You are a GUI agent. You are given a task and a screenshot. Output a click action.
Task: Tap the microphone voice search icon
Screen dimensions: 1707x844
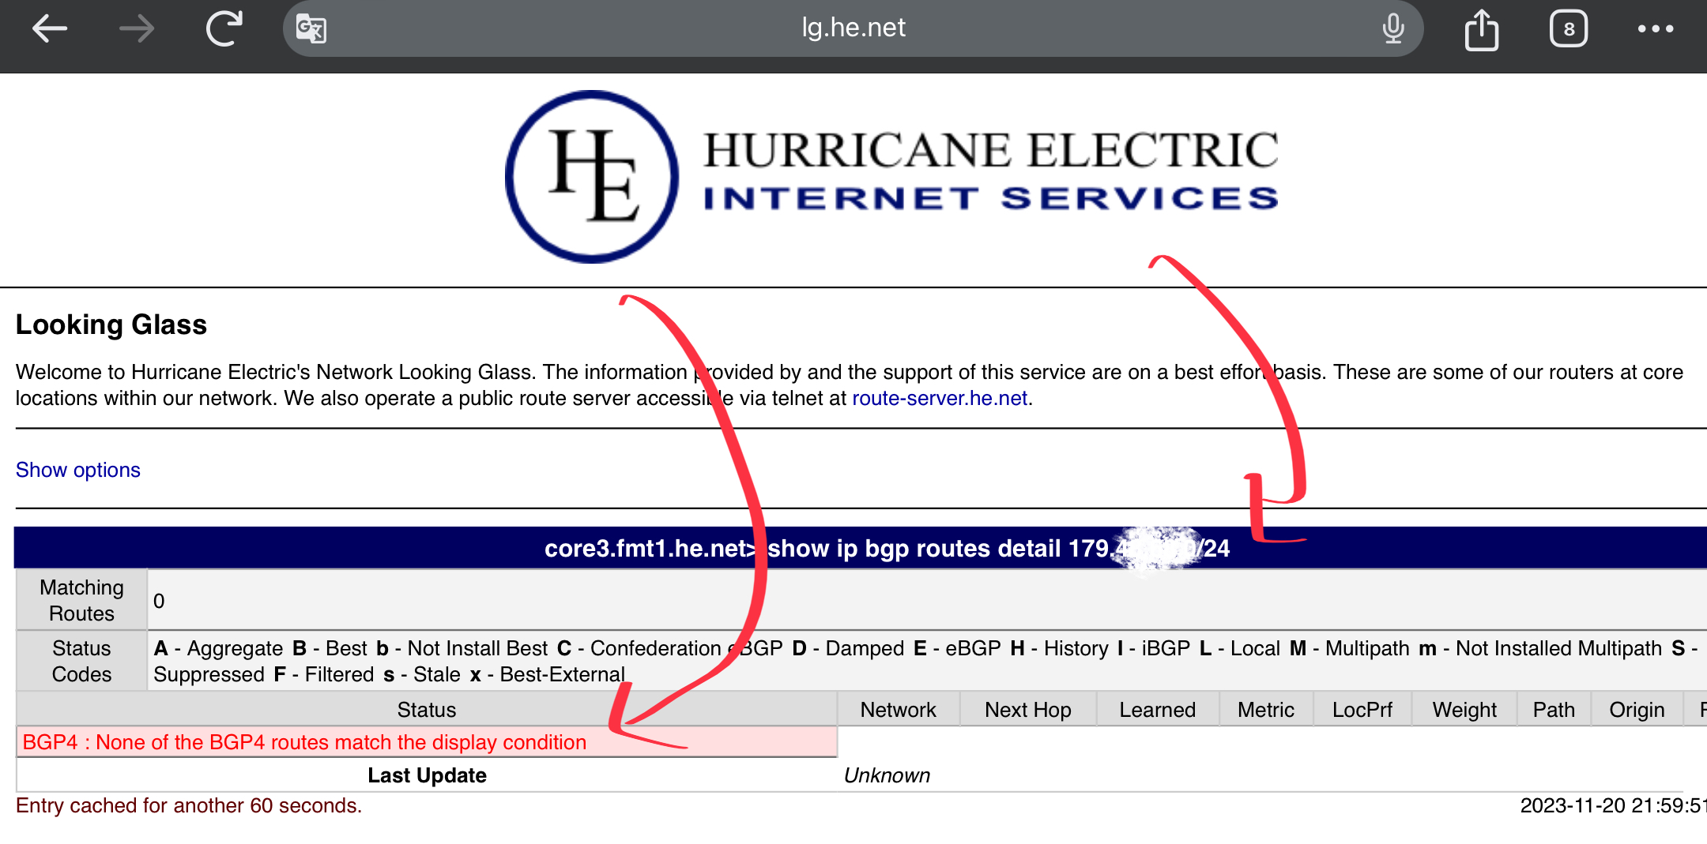pos(1393,28)
